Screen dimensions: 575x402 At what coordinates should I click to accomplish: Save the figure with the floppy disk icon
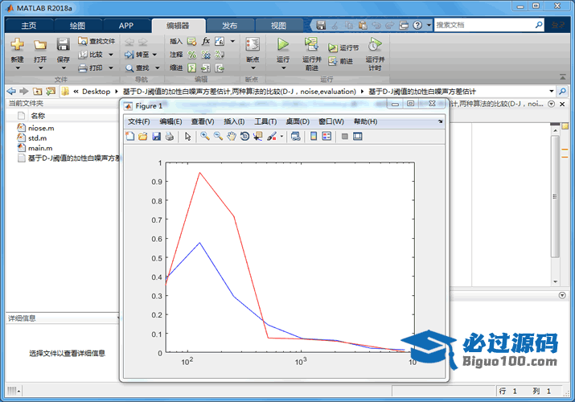156,137
